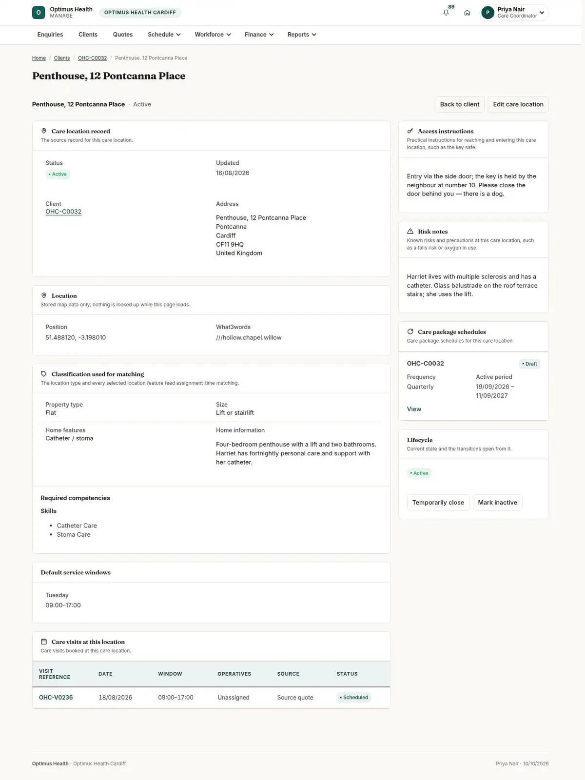Click the key icon beside Access instructions
Screen dimensions: 585x780
point(410,131)
